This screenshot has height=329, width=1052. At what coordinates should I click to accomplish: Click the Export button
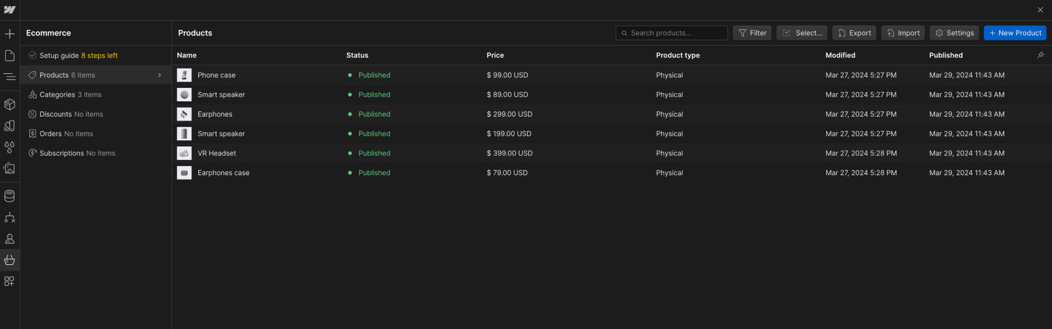[x=854, y=33]
